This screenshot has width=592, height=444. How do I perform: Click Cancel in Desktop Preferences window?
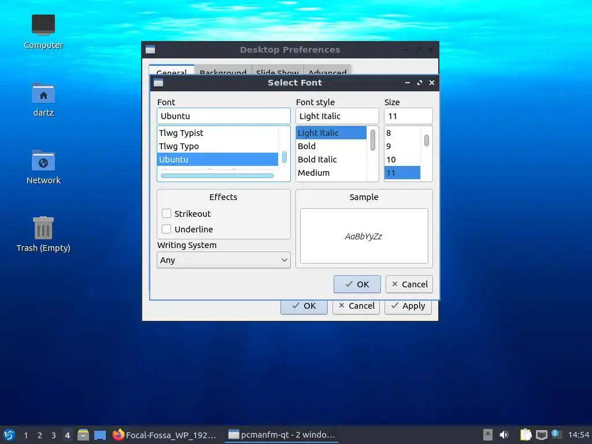click(x=356, y=306)
